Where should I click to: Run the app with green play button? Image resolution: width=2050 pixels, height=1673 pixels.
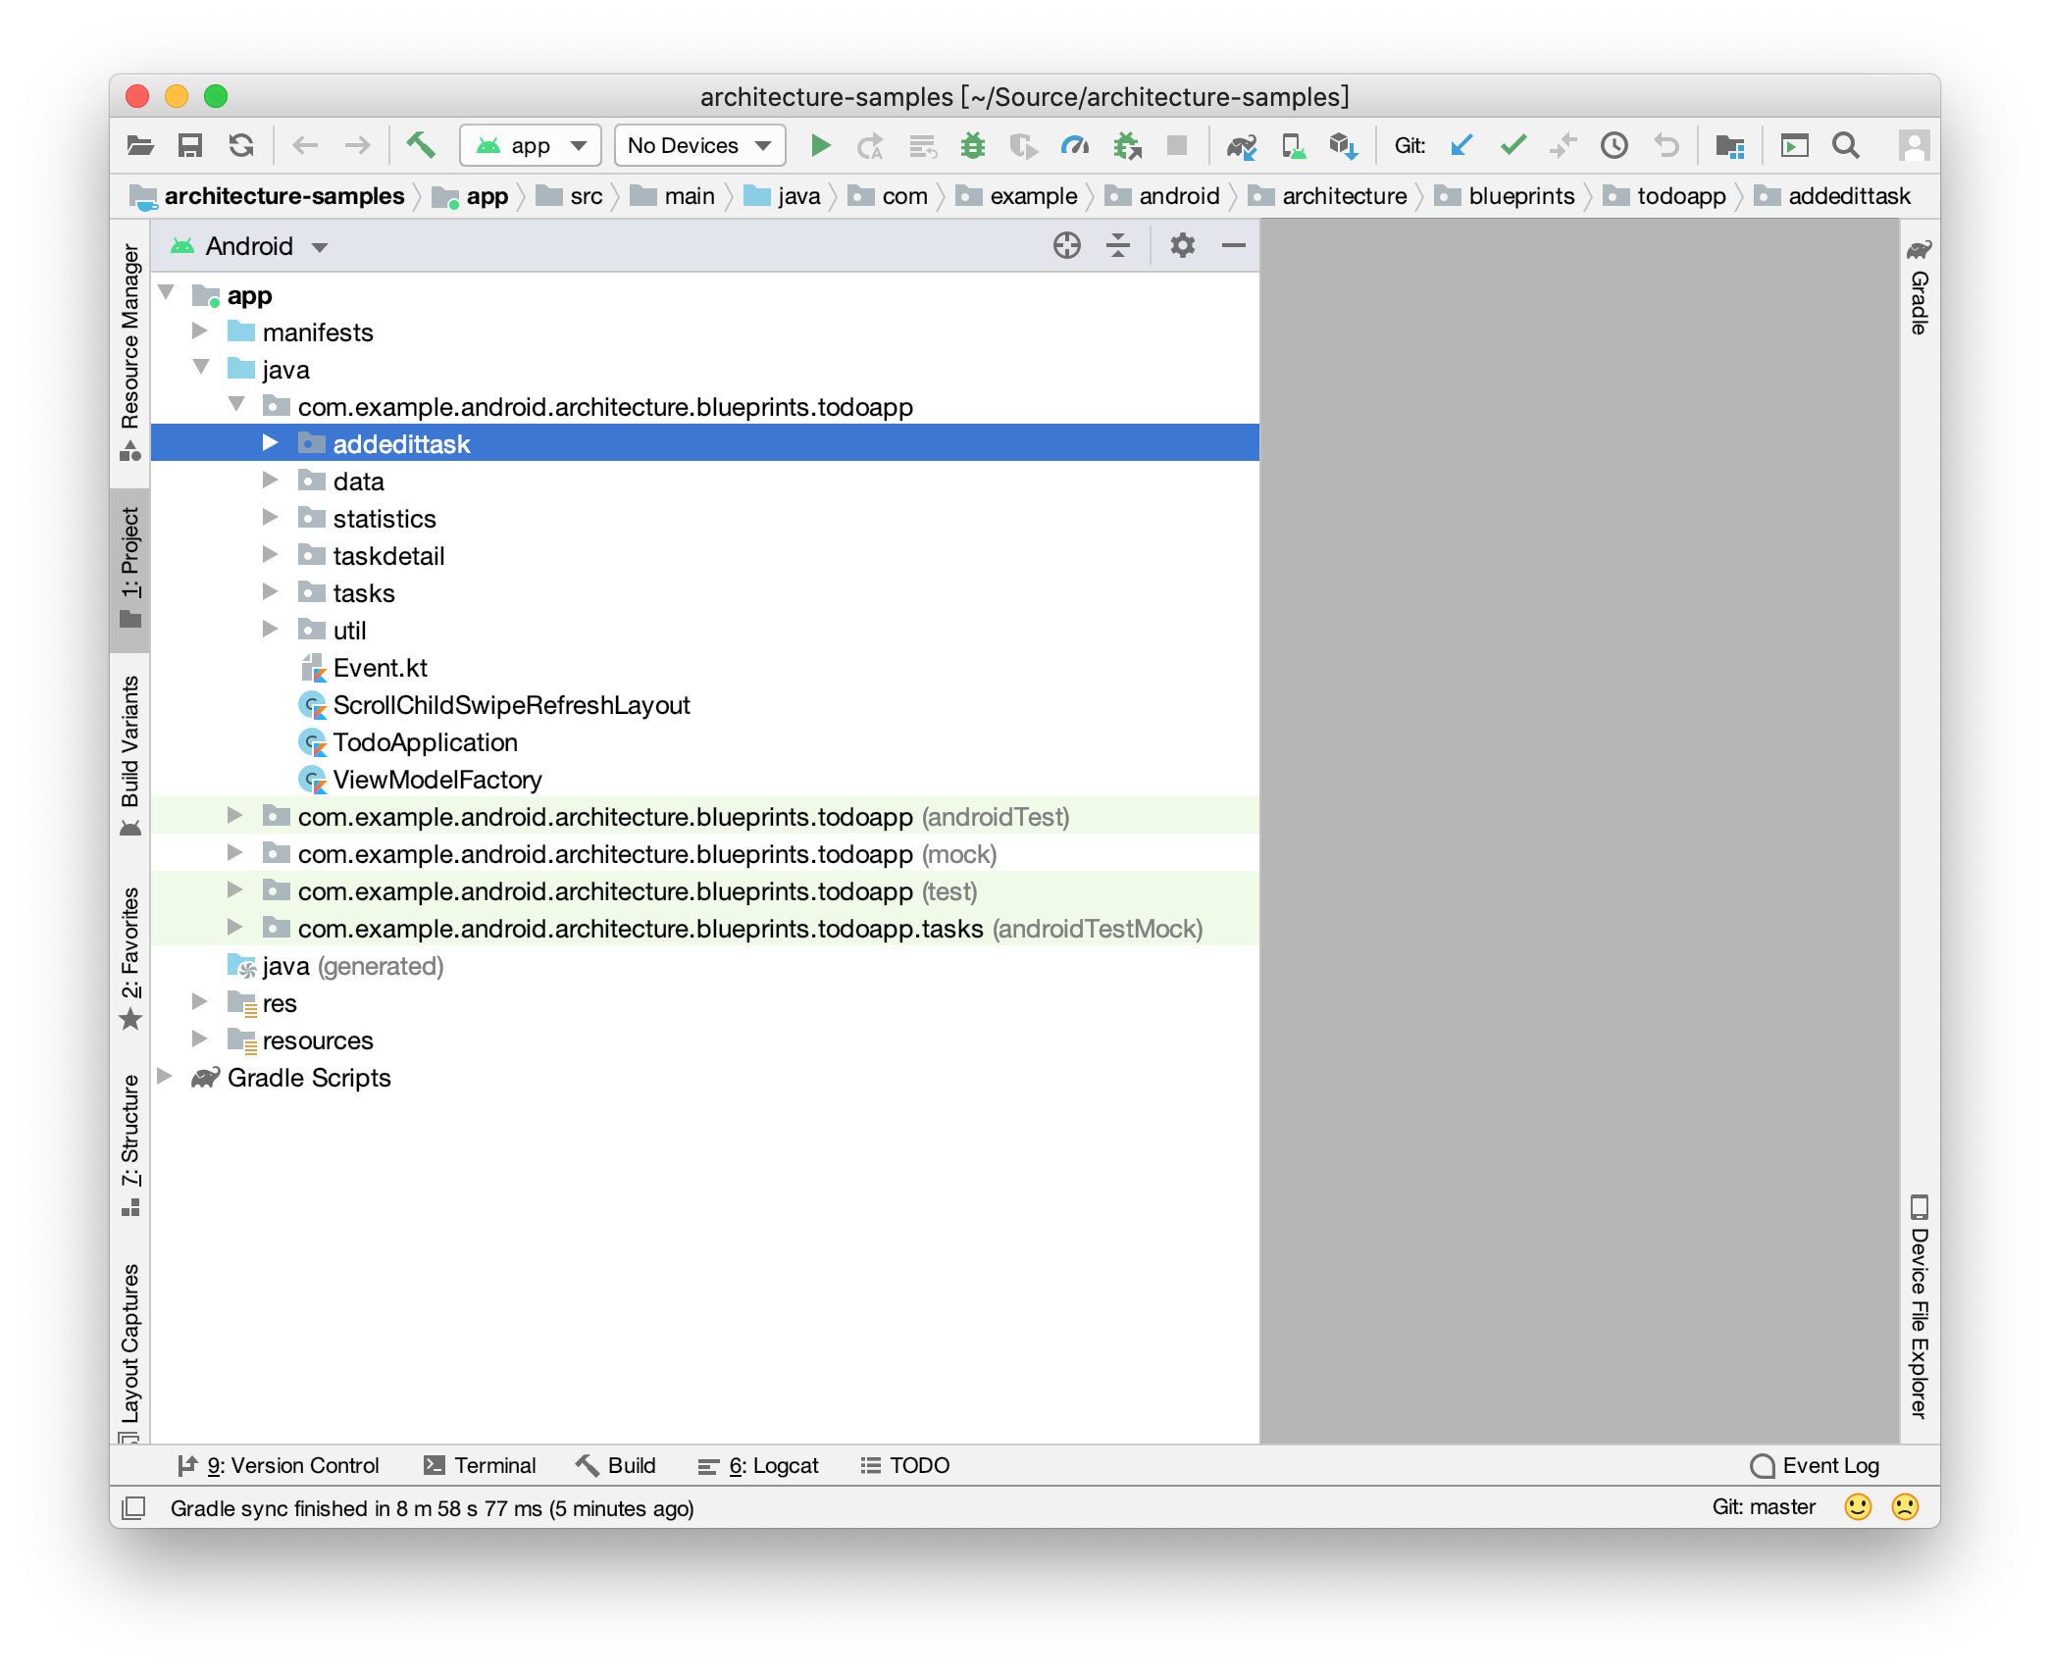point(821,146)
